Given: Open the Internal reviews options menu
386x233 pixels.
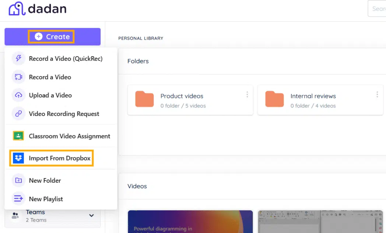Looking at the screenshot, I should [377, 95].
